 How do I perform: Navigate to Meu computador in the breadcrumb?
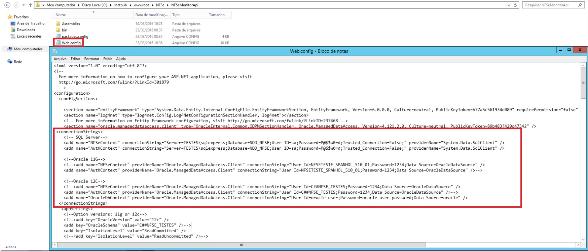tap(61, 5)
